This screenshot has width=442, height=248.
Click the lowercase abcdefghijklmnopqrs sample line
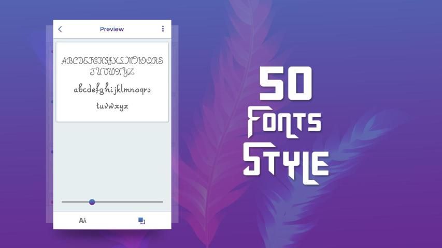point(112,89)
